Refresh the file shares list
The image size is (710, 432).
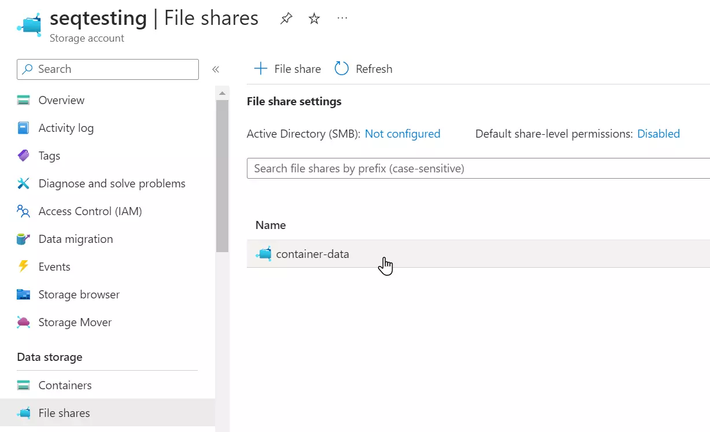(364, 69)
